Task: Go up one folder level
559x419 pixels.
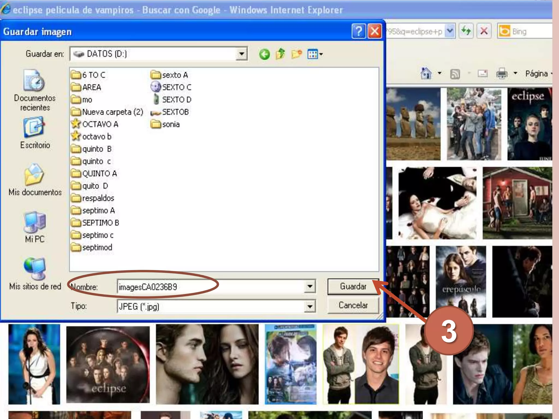Action: [x=280, y=54]
